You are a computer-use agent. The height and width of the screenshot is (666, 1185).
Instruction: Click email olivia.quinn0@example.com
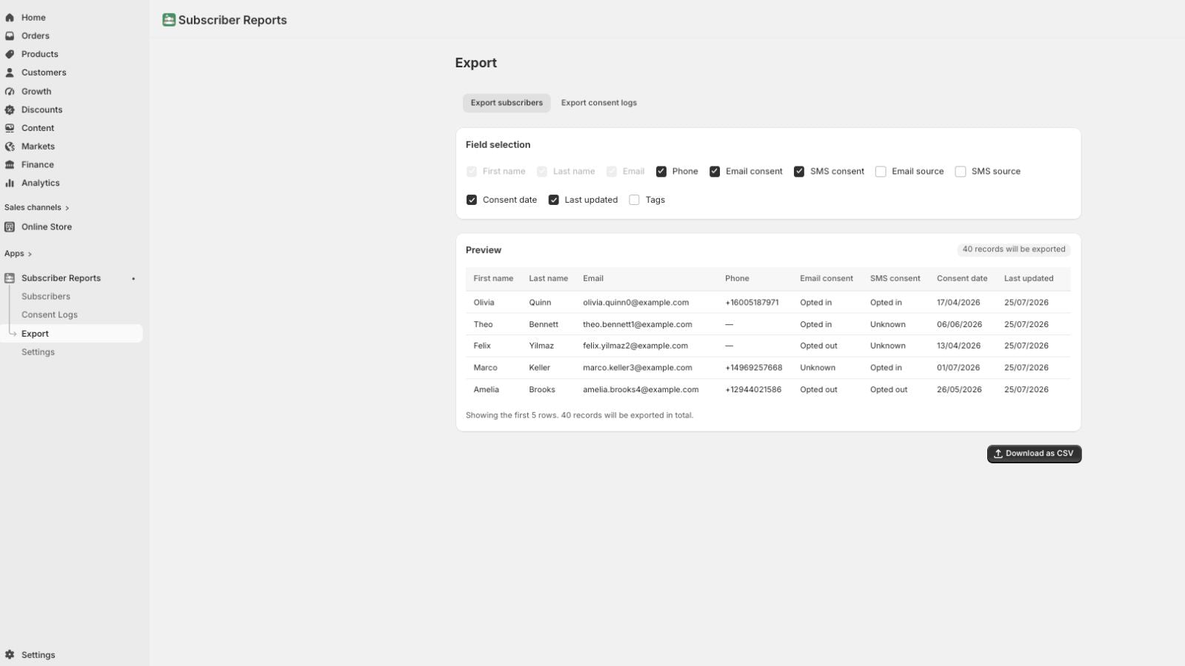(635, 303)
